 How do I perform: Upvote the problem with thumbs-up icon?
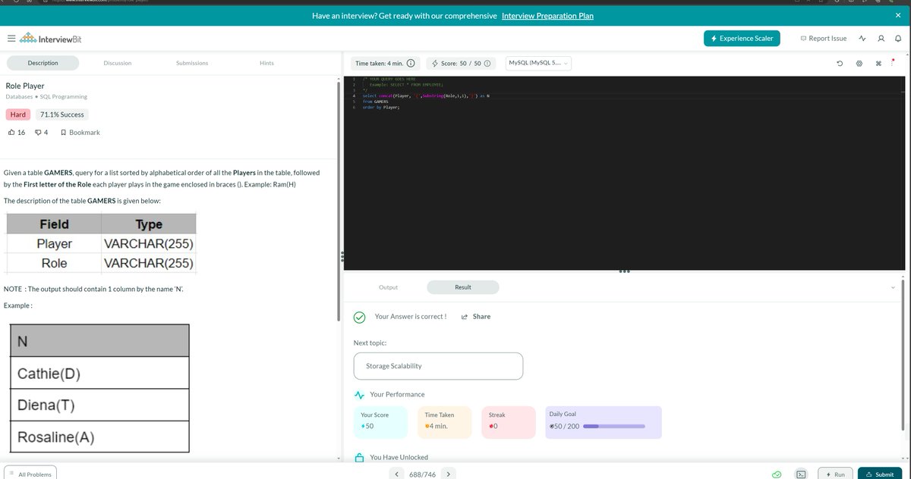pos(11,133)
